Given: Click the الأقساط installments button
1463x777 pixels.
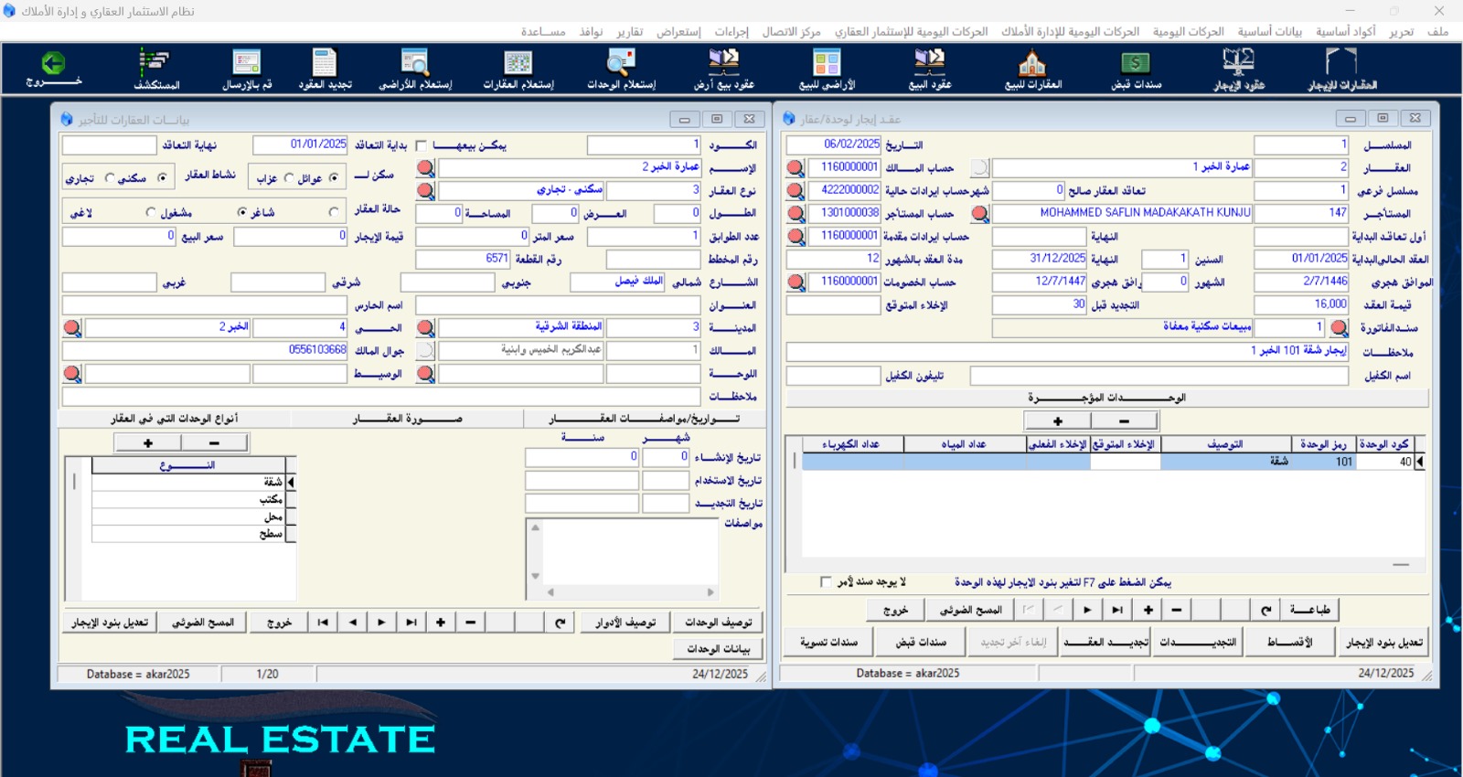Looking at the screenshot, I should pyautogui.click(x=1289, y=643).
